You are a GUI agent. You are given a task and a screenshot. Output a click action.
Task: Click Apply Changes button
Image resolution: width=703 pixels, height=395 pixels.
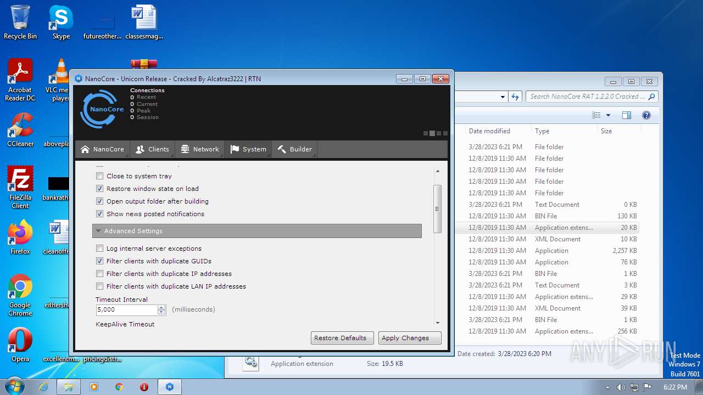pos(410,338)
